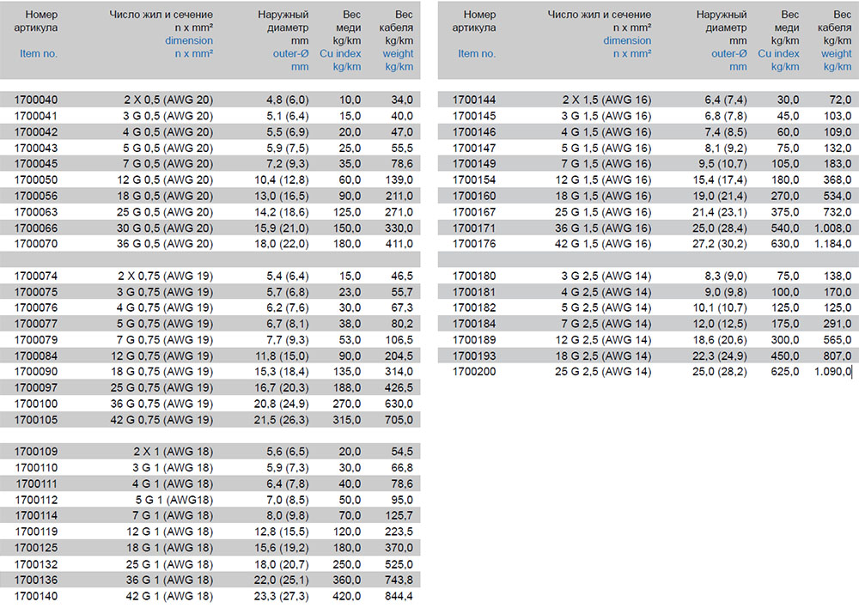Select dimension 30 G 0,5 (AWG 20)
This screenshot has width=859, height=608.
[x=165, y=228]
